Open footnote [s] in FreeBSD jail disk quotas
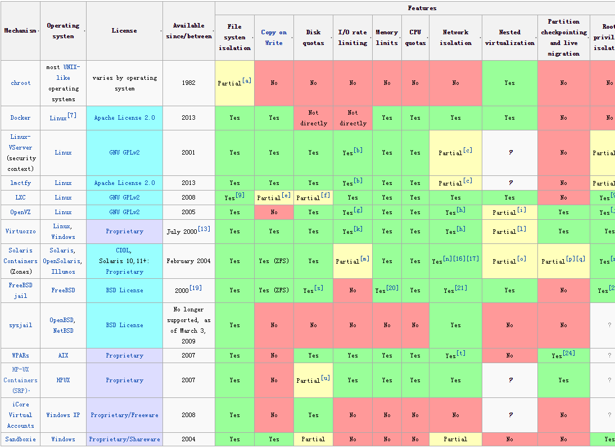The height and width of the screenshot is (448, 615). (319, 288)
